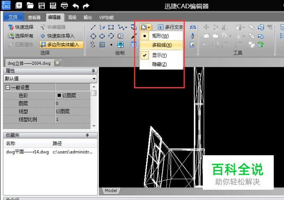Click the Mirror tool icon
284x200 pixels.
point(224,28)
